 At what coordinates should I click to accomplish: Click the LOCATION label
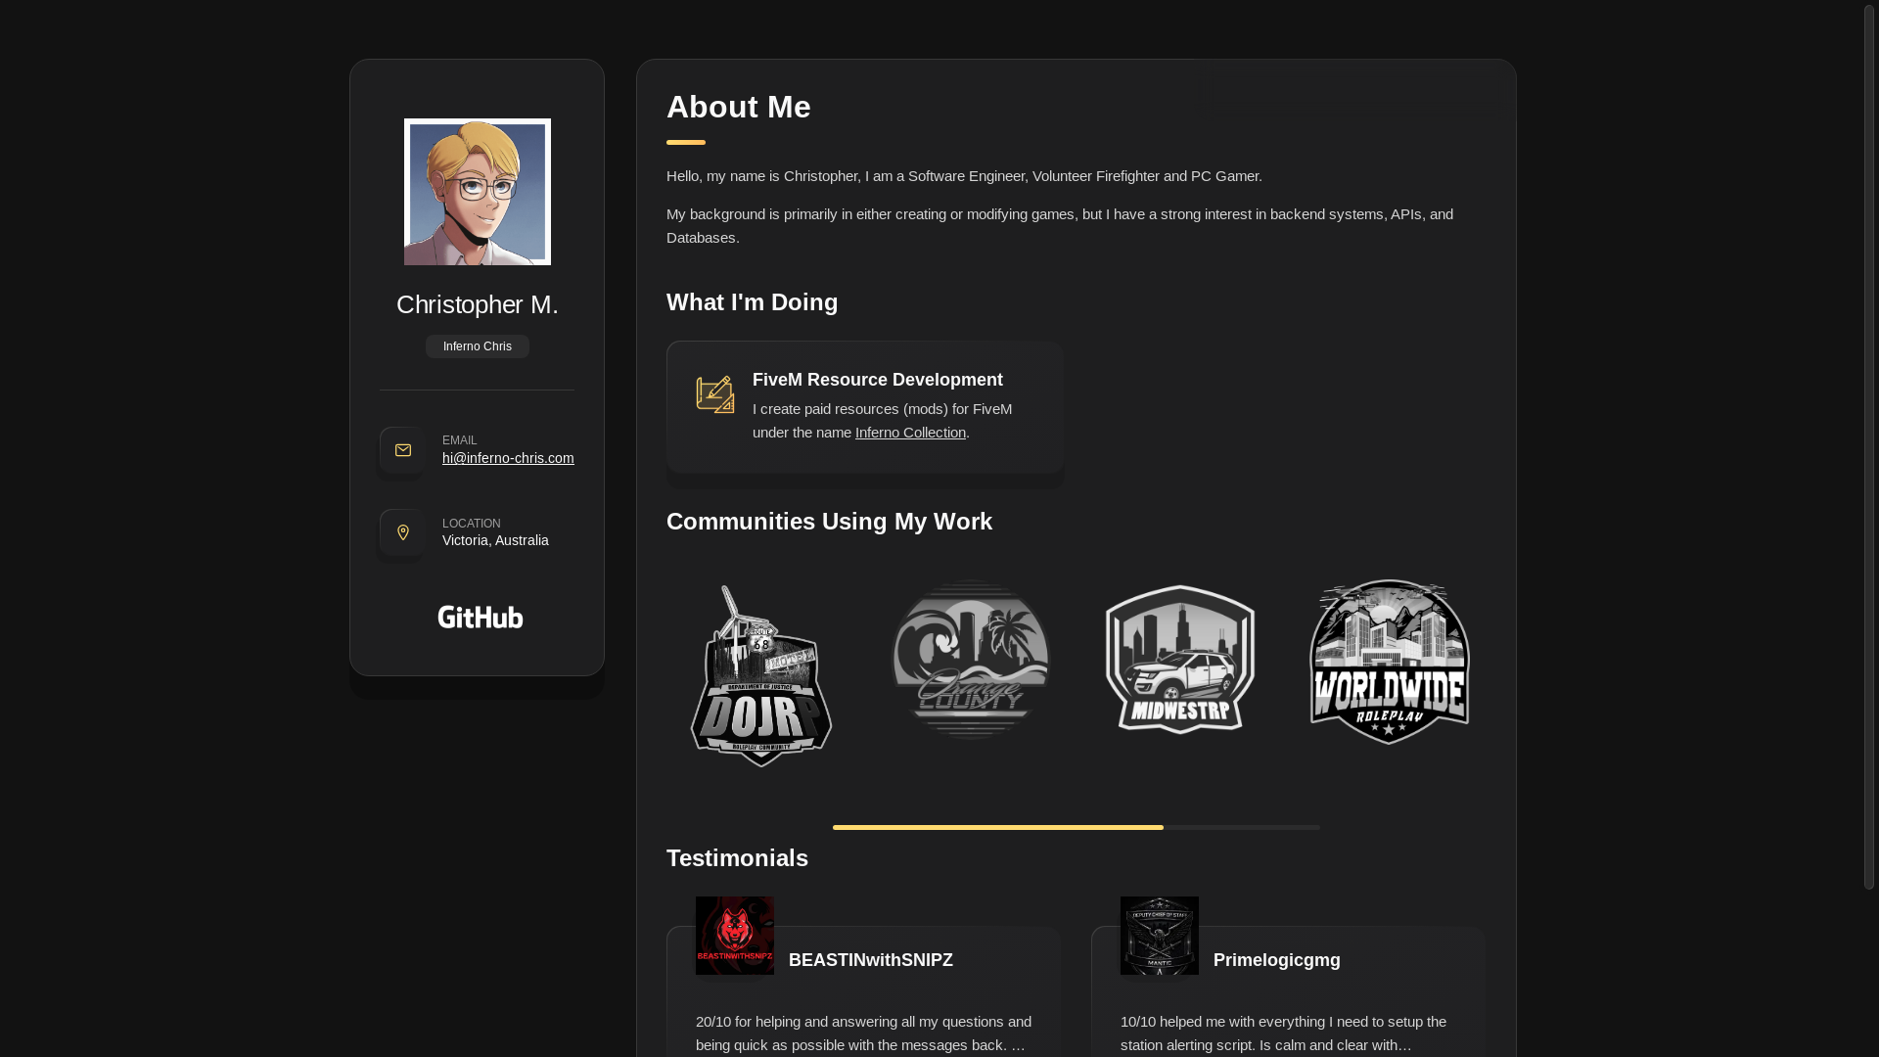[471, 524]
